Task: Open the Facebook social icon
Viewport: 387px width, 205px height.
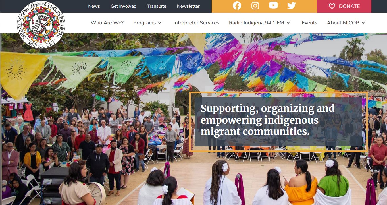Action: tap(237, 6)
